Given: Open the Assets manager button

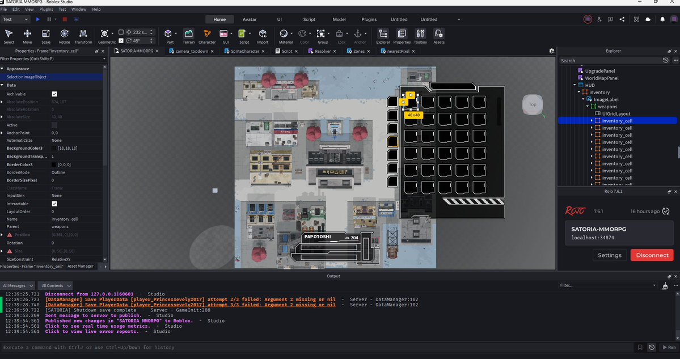Looking at the screenshot, I should [438, 36].
